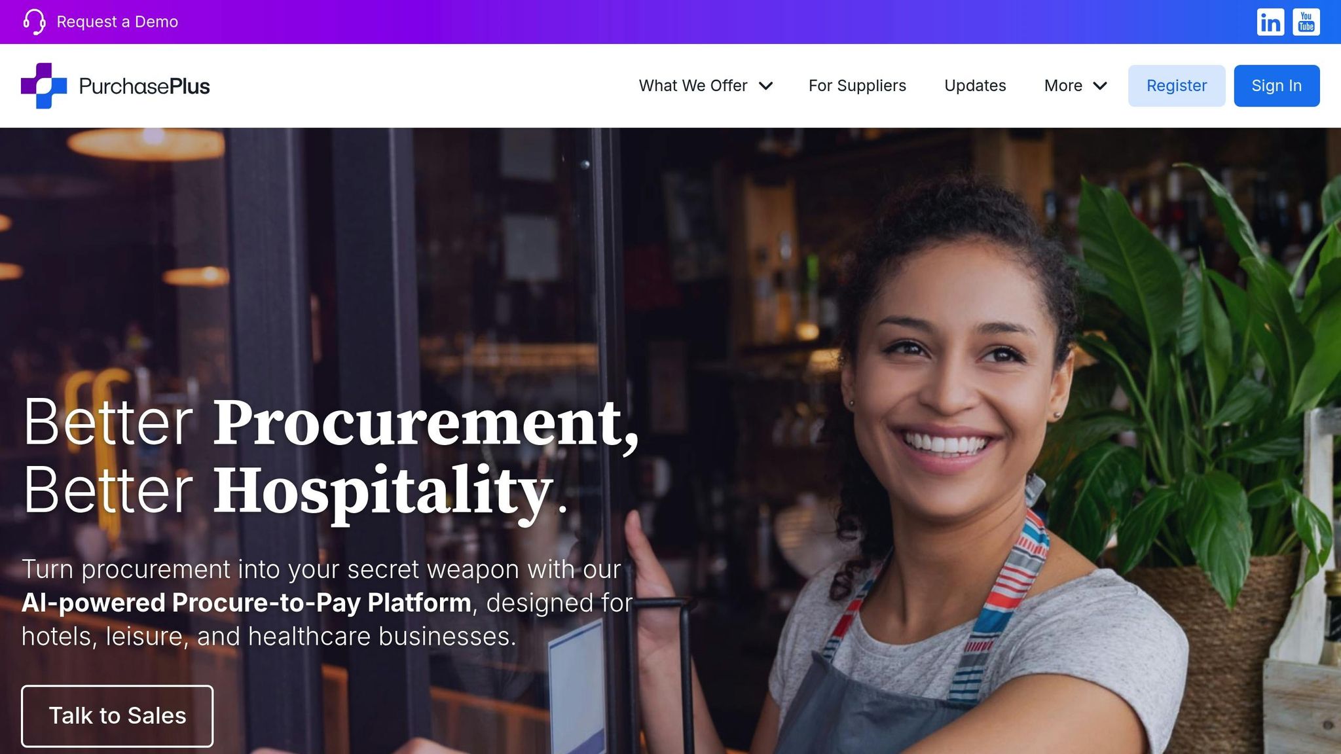The height and width of the screenshot is (754, 1341).
Task: Click the Talk to Sales button
Action: coord(117,715)
